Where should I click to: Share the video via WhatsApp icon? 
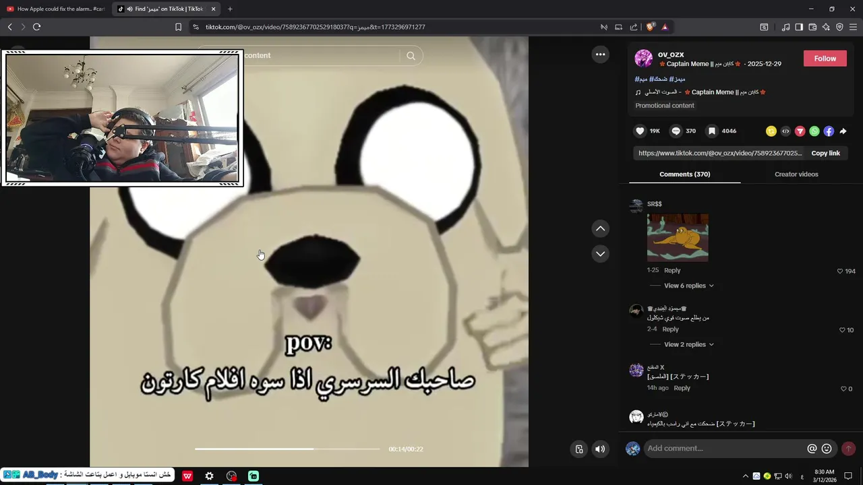point(814,131)
